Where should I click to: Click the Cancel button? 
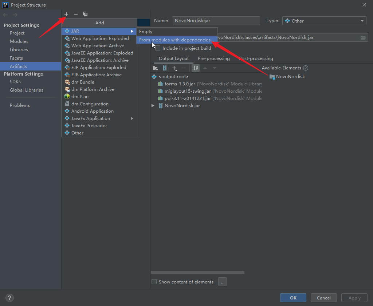point(323,298)
